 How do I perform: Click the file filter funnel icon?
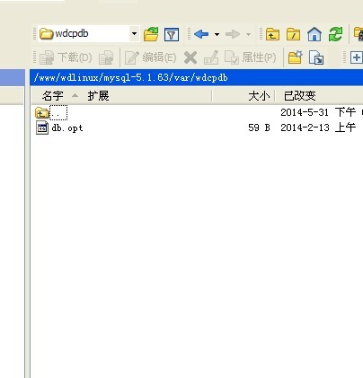[172, 34]
